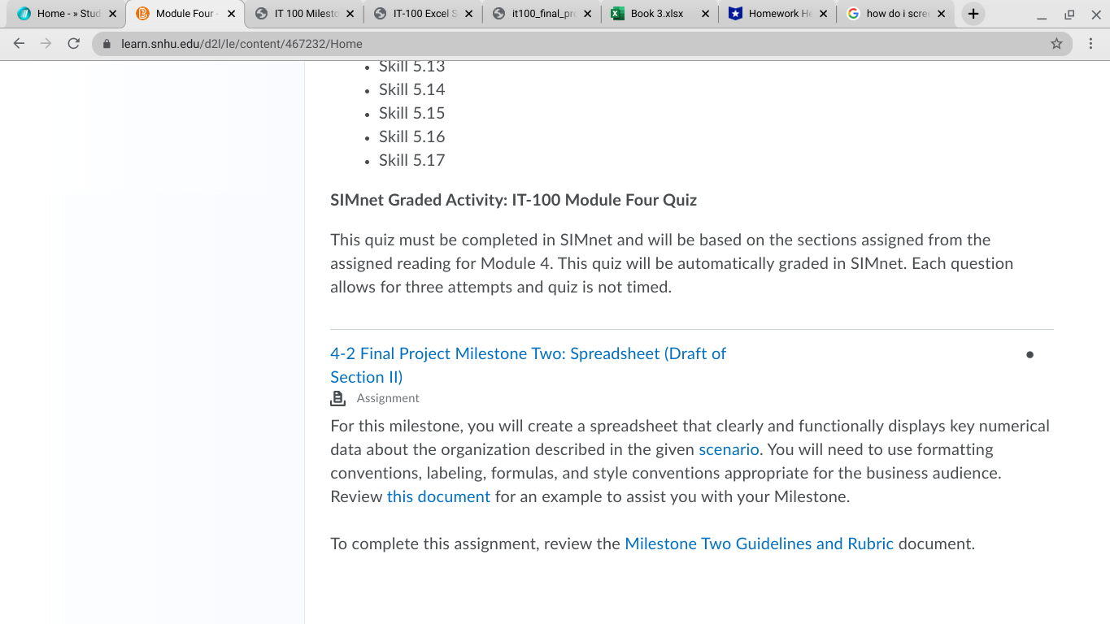The width and height of the screenshot is (1110, 624).
Task: Click the Homework Help tab star icon
Action: 735,13
